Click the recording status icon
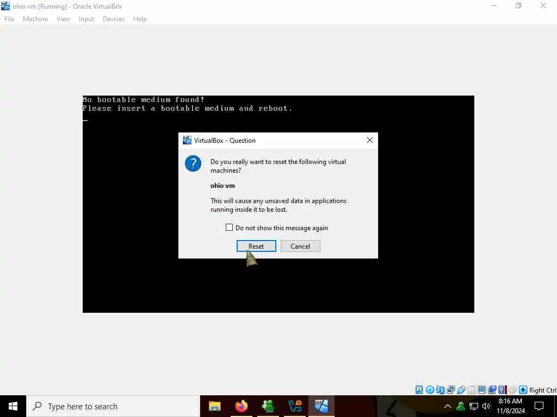557x417 pixels. (x=492, y=390)
